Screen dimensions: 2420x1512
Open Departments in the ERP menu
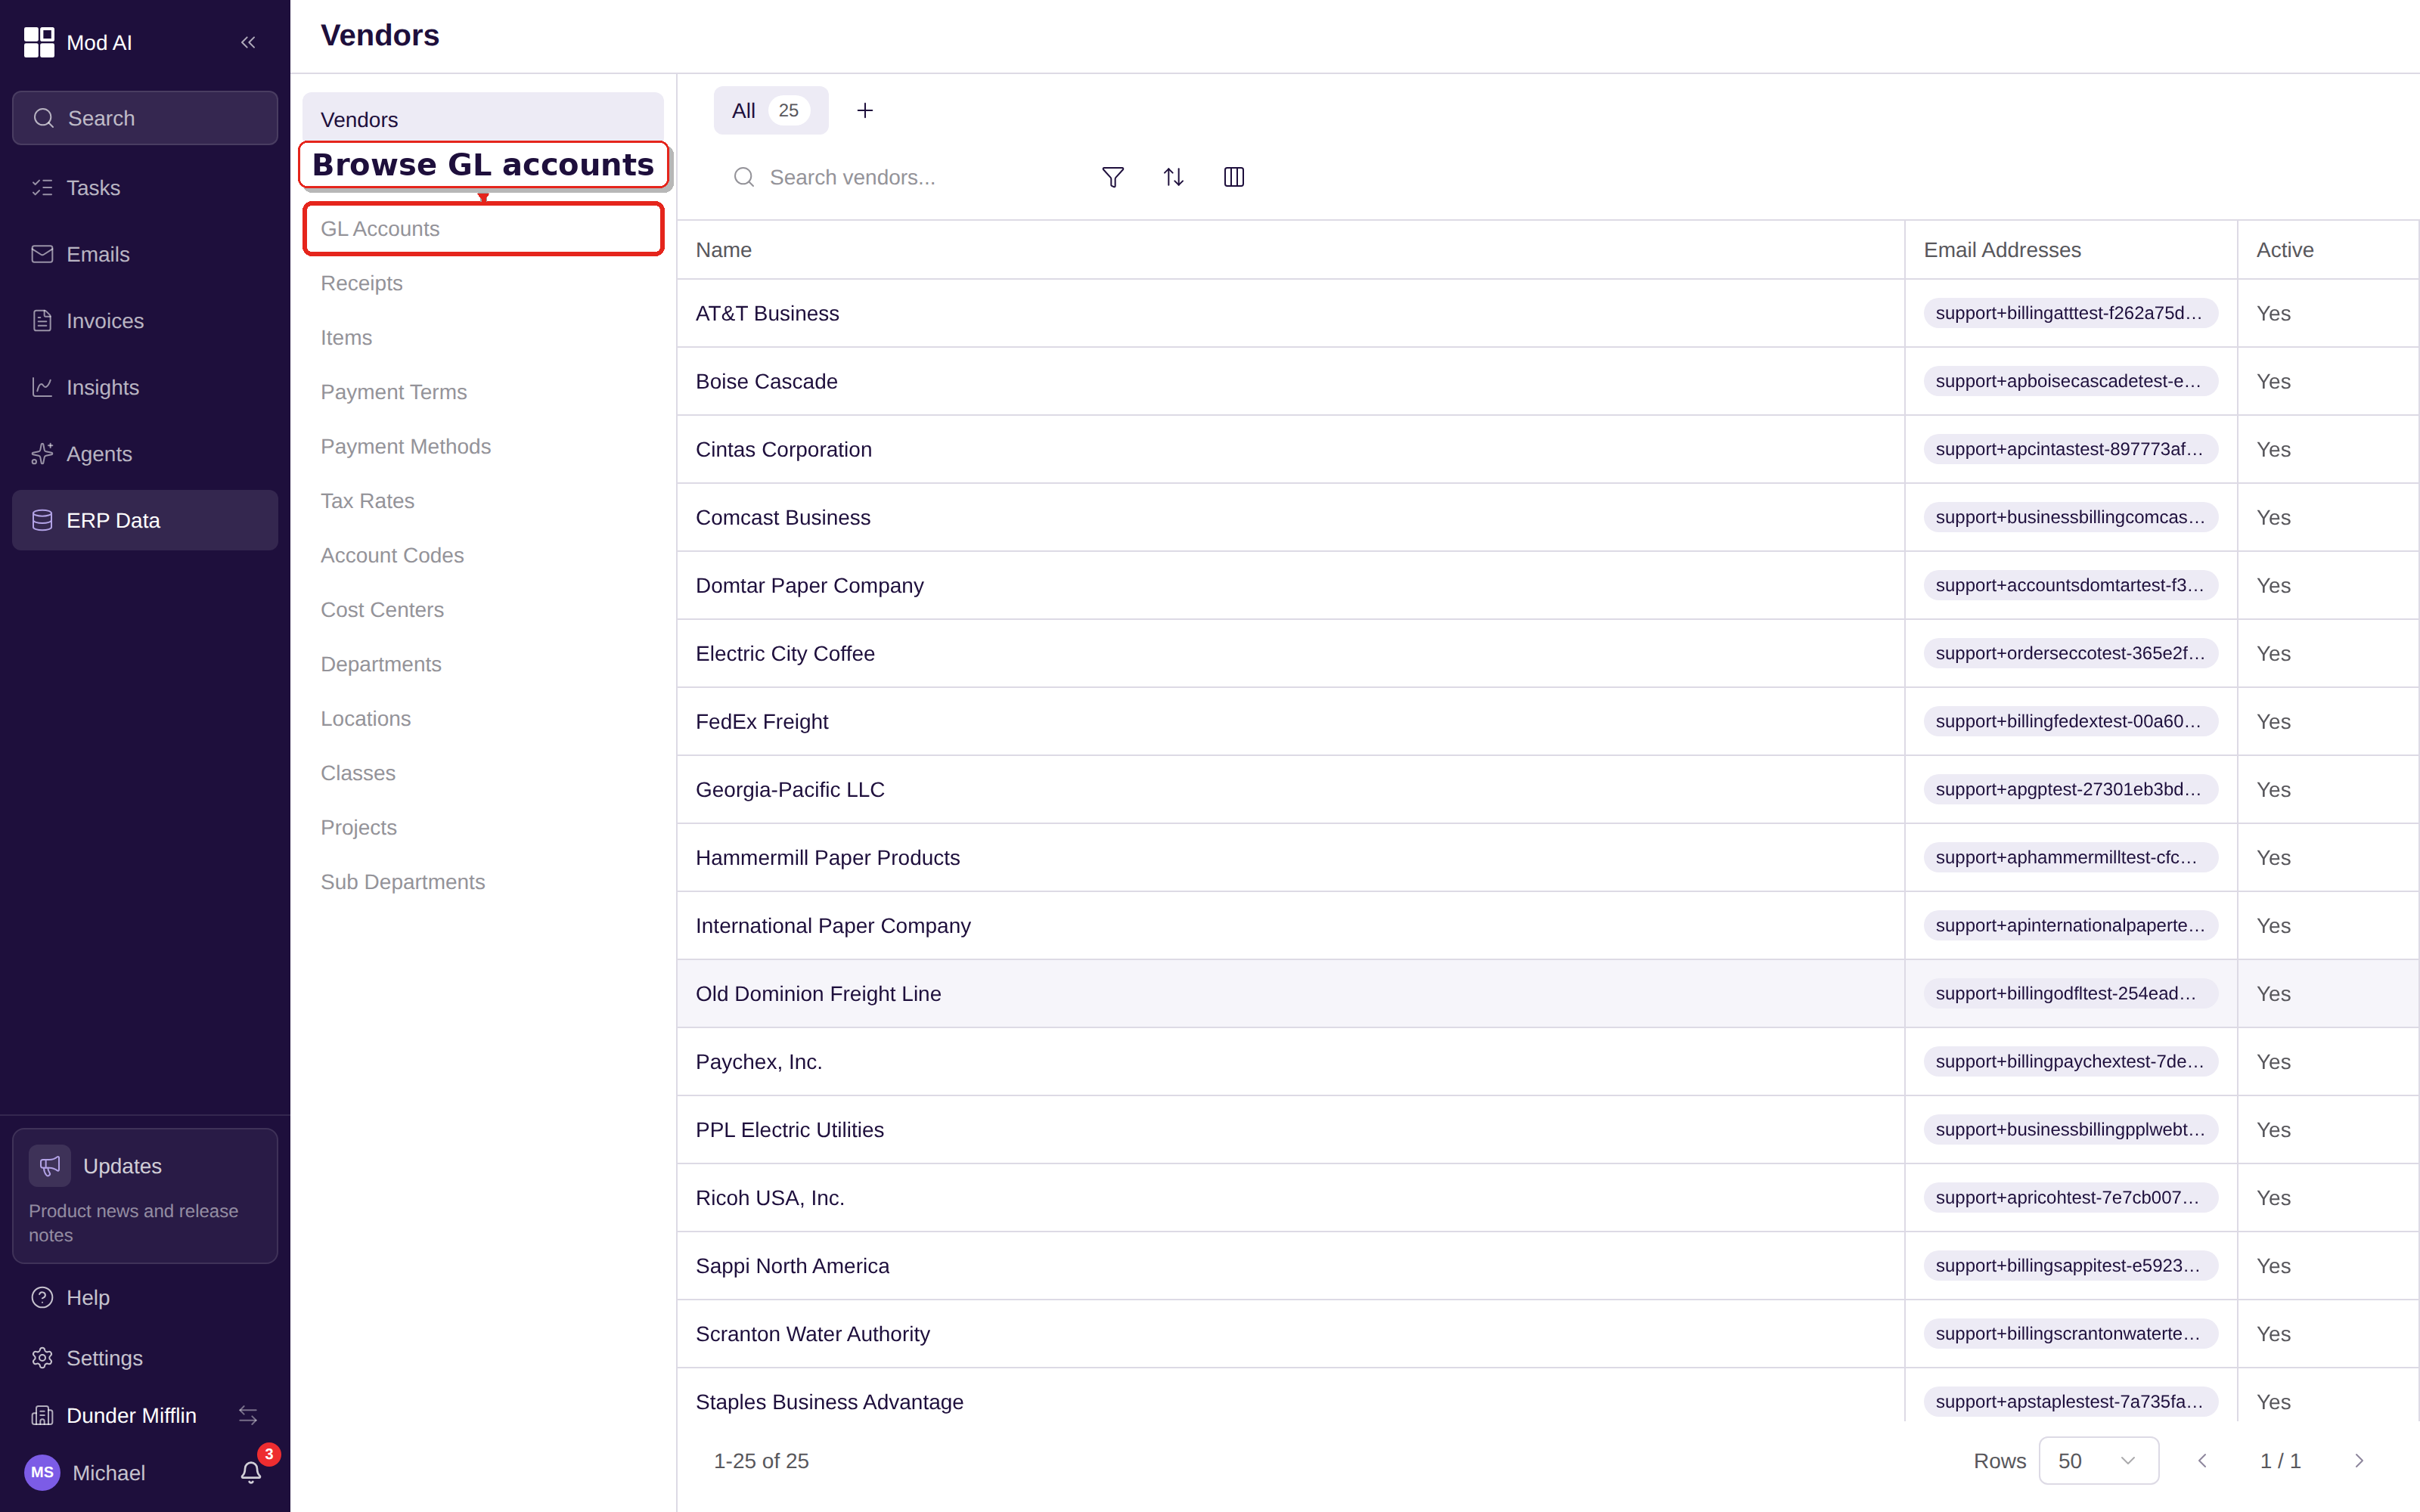click(483, 664)
